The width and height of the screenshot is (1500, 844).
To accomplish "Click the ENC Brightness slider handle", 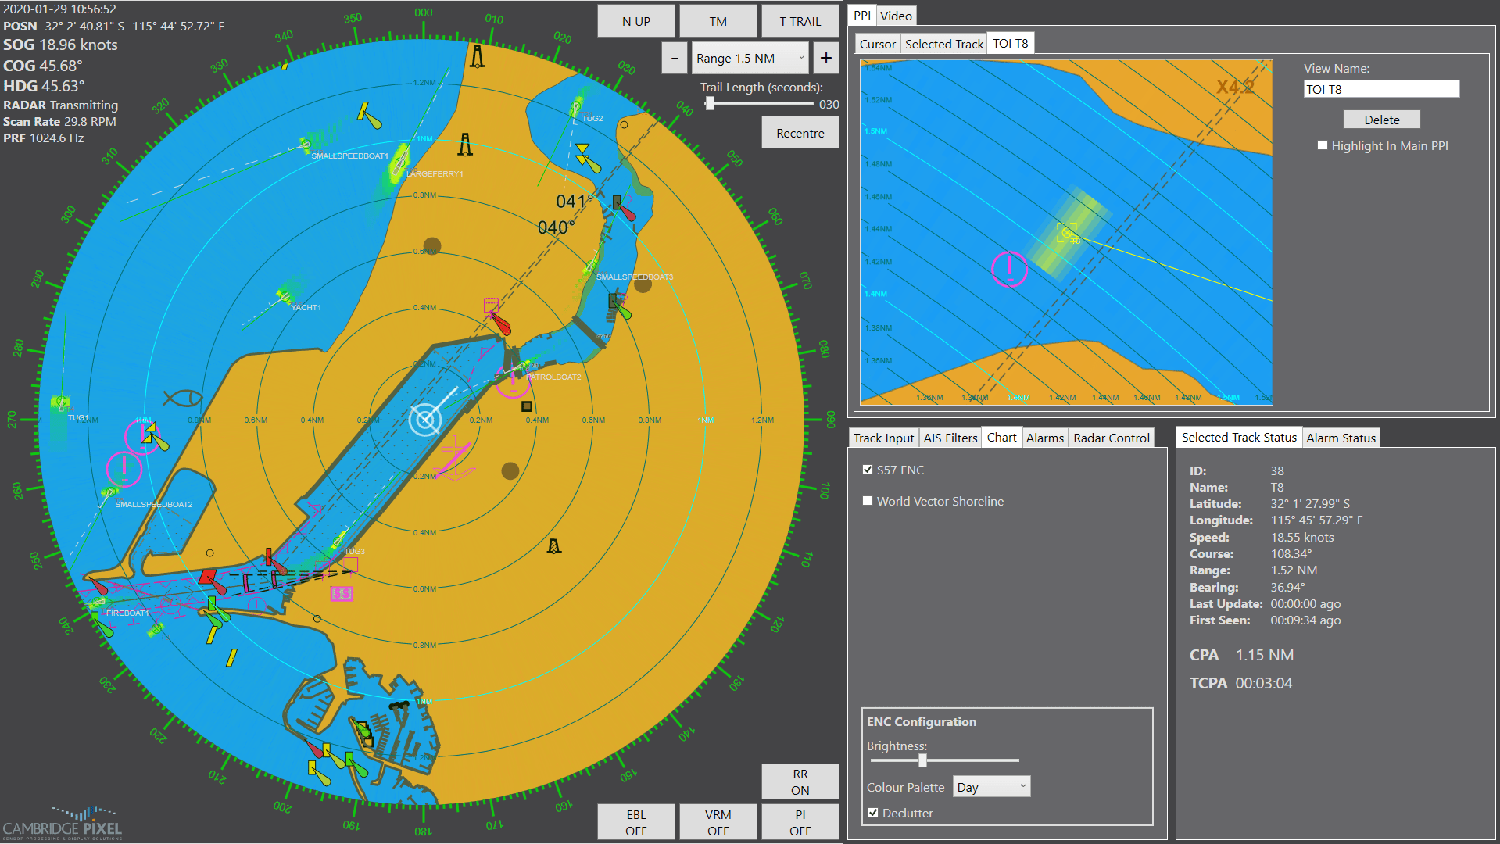I will [x=924, y=760].
